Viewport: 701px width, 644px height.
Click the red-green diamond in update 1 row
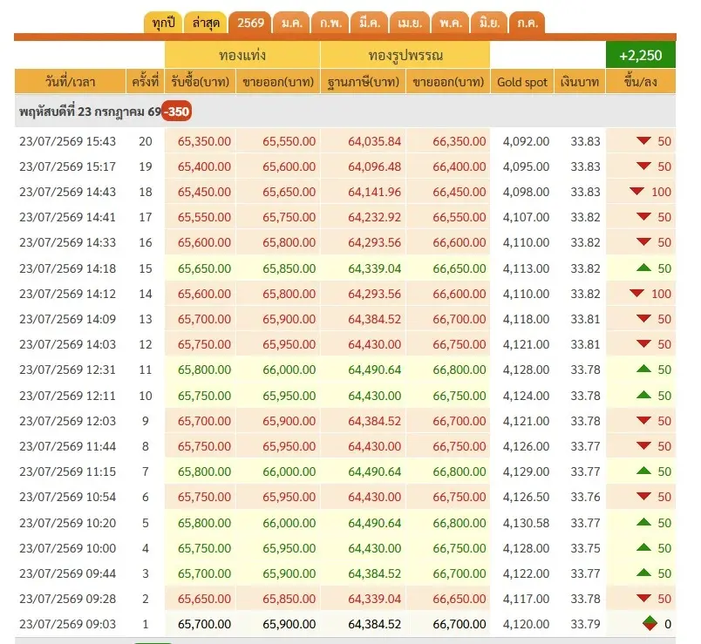click(x=650, y=623)
